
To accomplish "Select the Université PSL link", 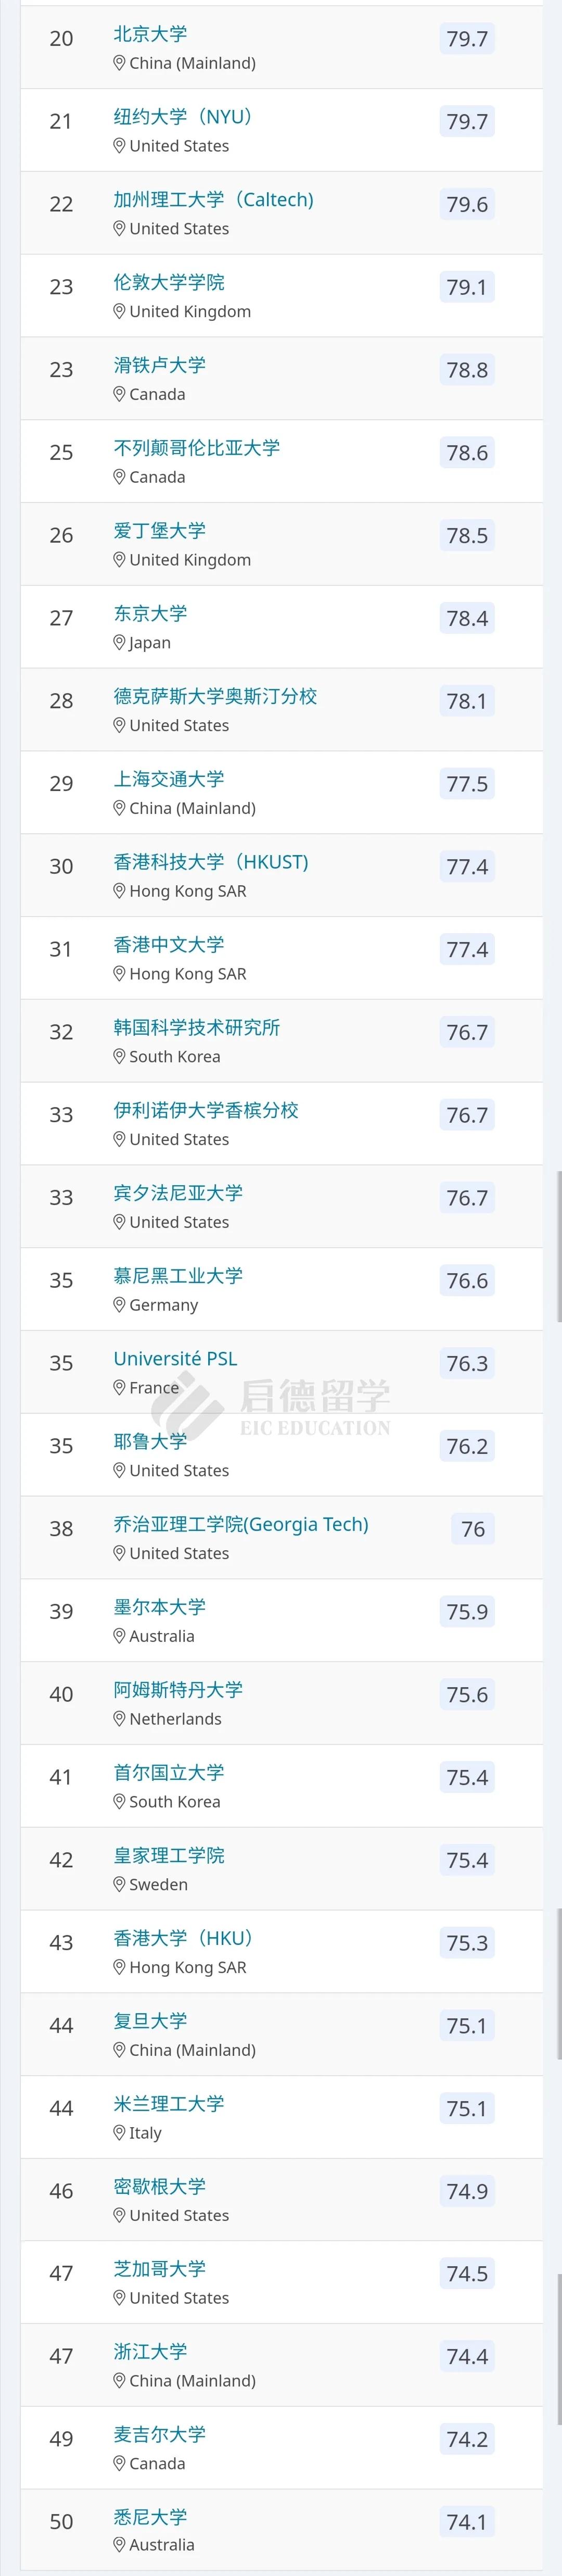I will click(x=175, y=1359).
